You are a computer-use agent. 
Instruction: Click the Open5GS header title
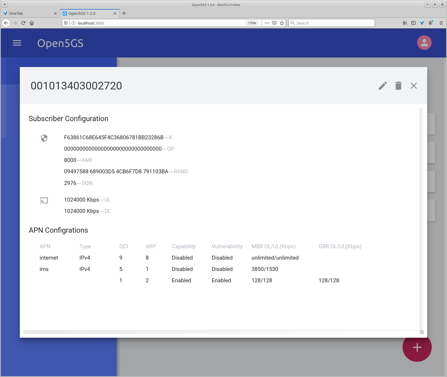(60, 43)
